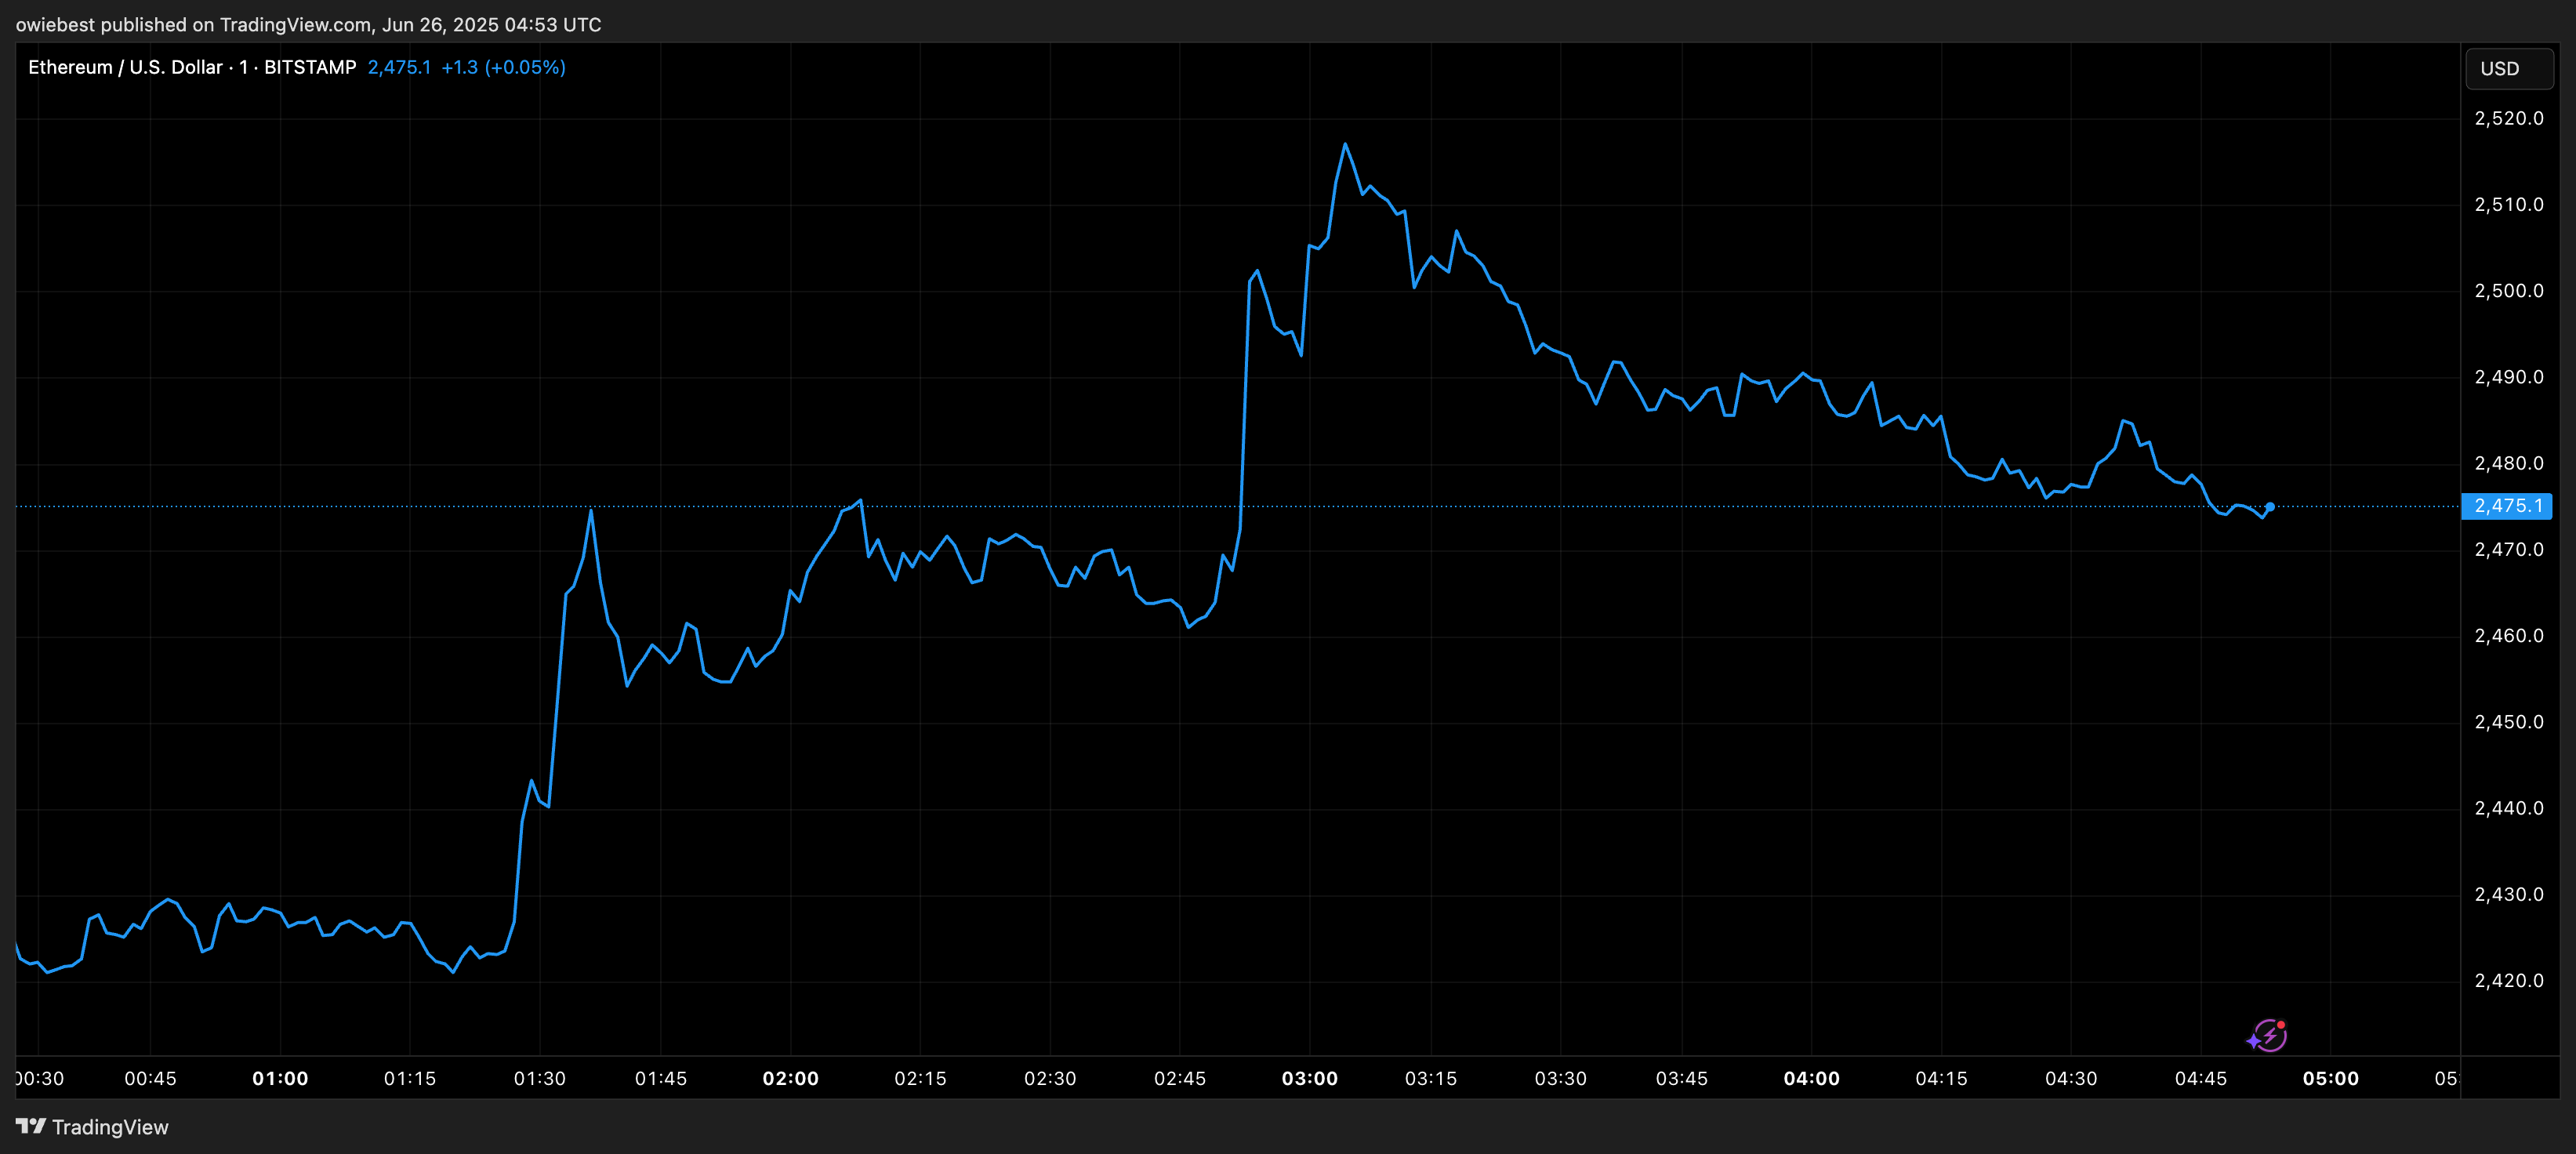Click the 05:00 time axis label
This screenshot has height=1154, width=2576.
pyautogui.click(x=2330, y=1078)
